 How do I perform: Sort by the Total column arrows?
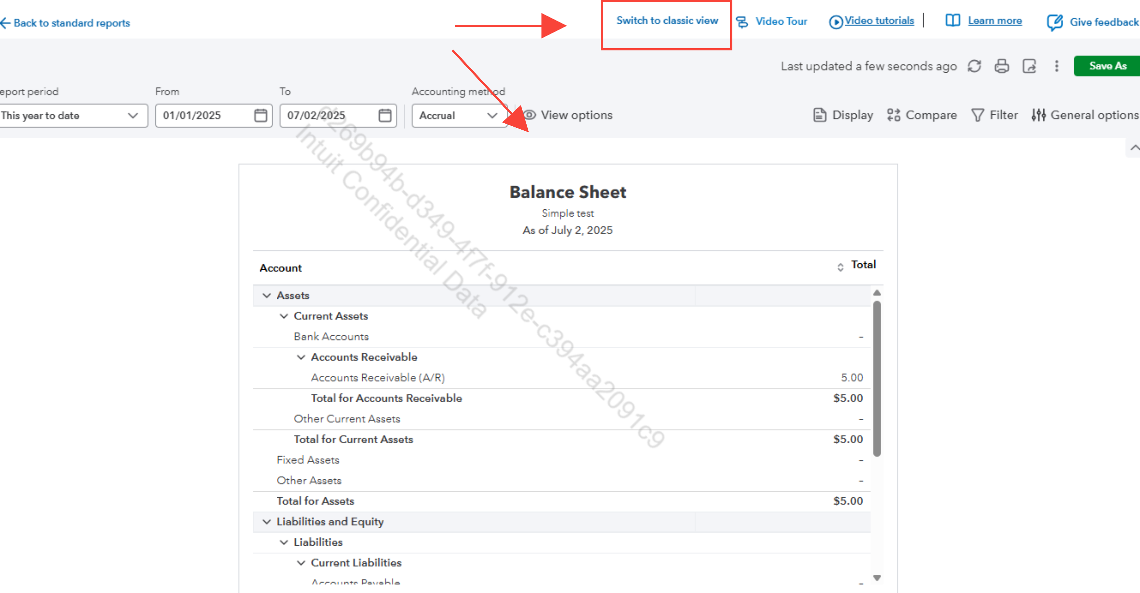coord(840,267)
